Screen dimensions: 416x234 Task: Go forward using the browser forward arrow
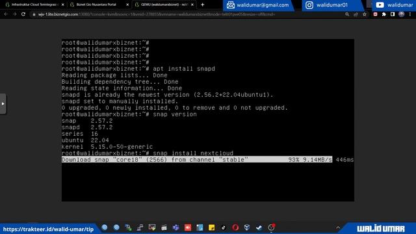coord(14,14)
